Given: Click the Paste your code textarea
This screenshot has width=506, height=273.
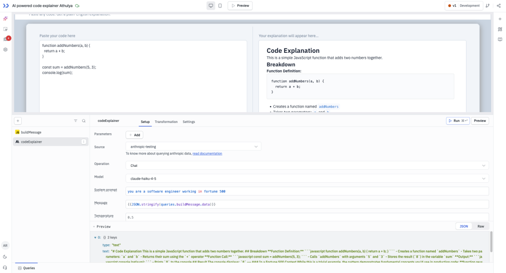Looking at the screenshot, I should 143,77.
